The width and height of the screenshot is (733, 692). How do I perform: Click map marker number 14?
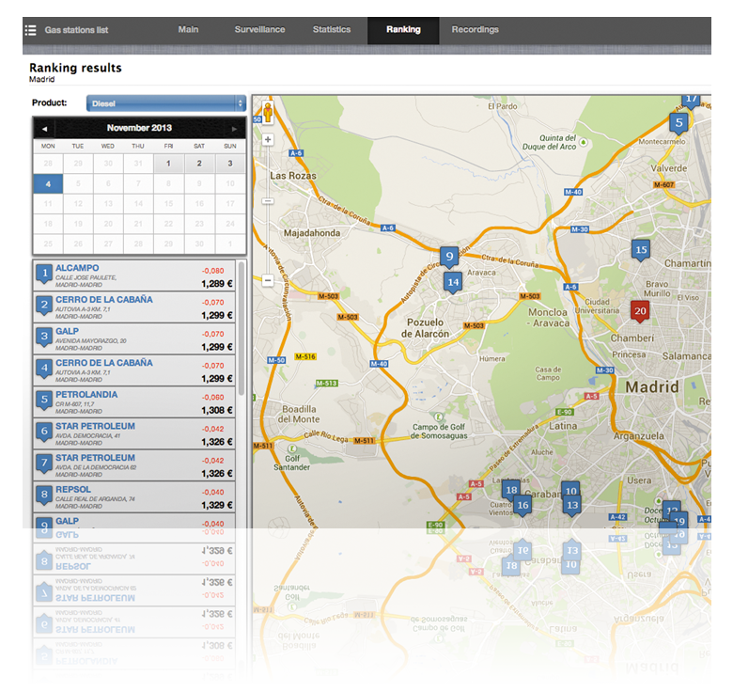[x=453, y=282]
